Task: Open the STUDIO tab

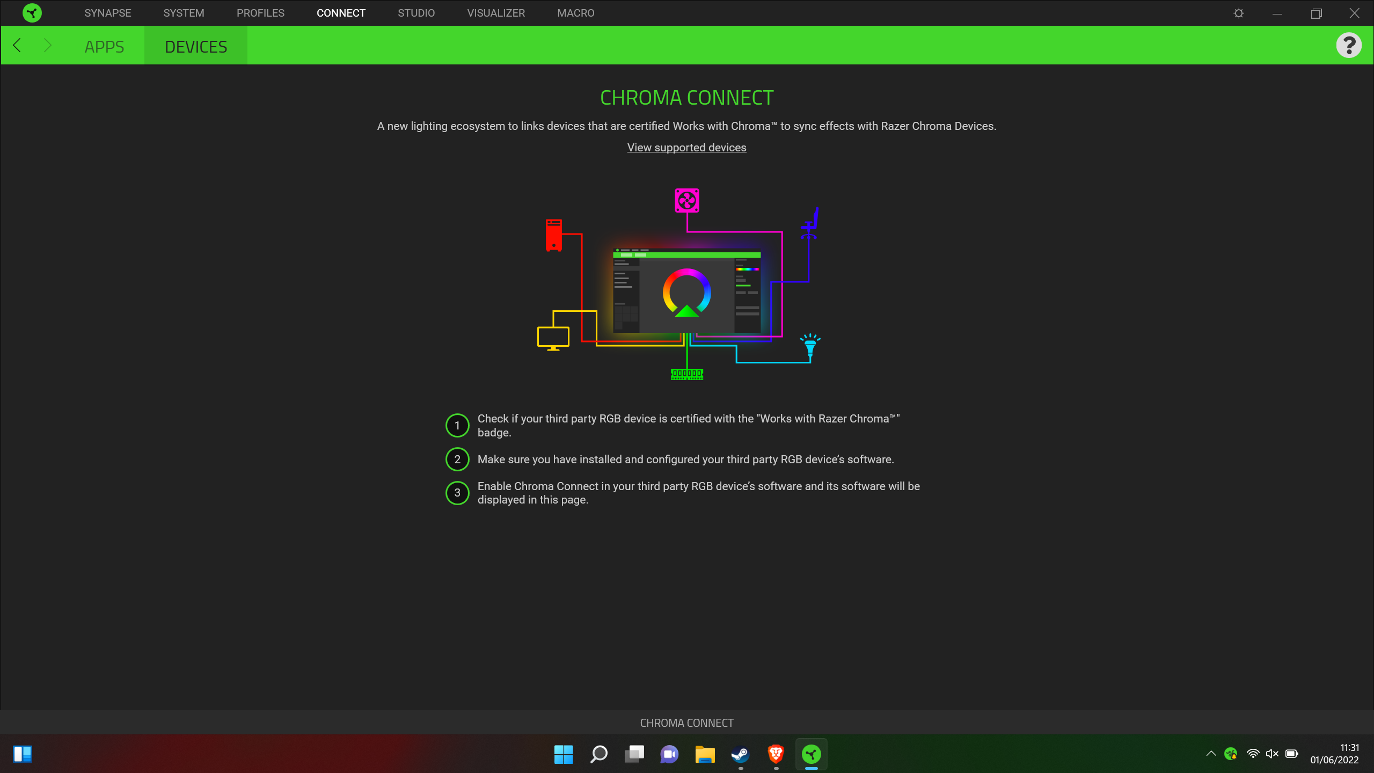Action: click(x=416, y=12)
